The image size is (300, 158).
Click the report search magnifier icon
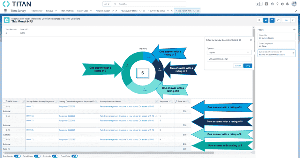[260, 20]
